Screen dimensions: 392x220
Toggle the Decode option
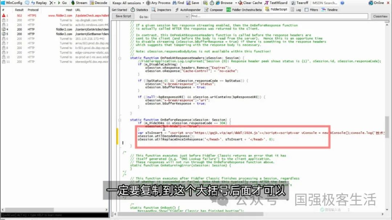tap(98, 3)
